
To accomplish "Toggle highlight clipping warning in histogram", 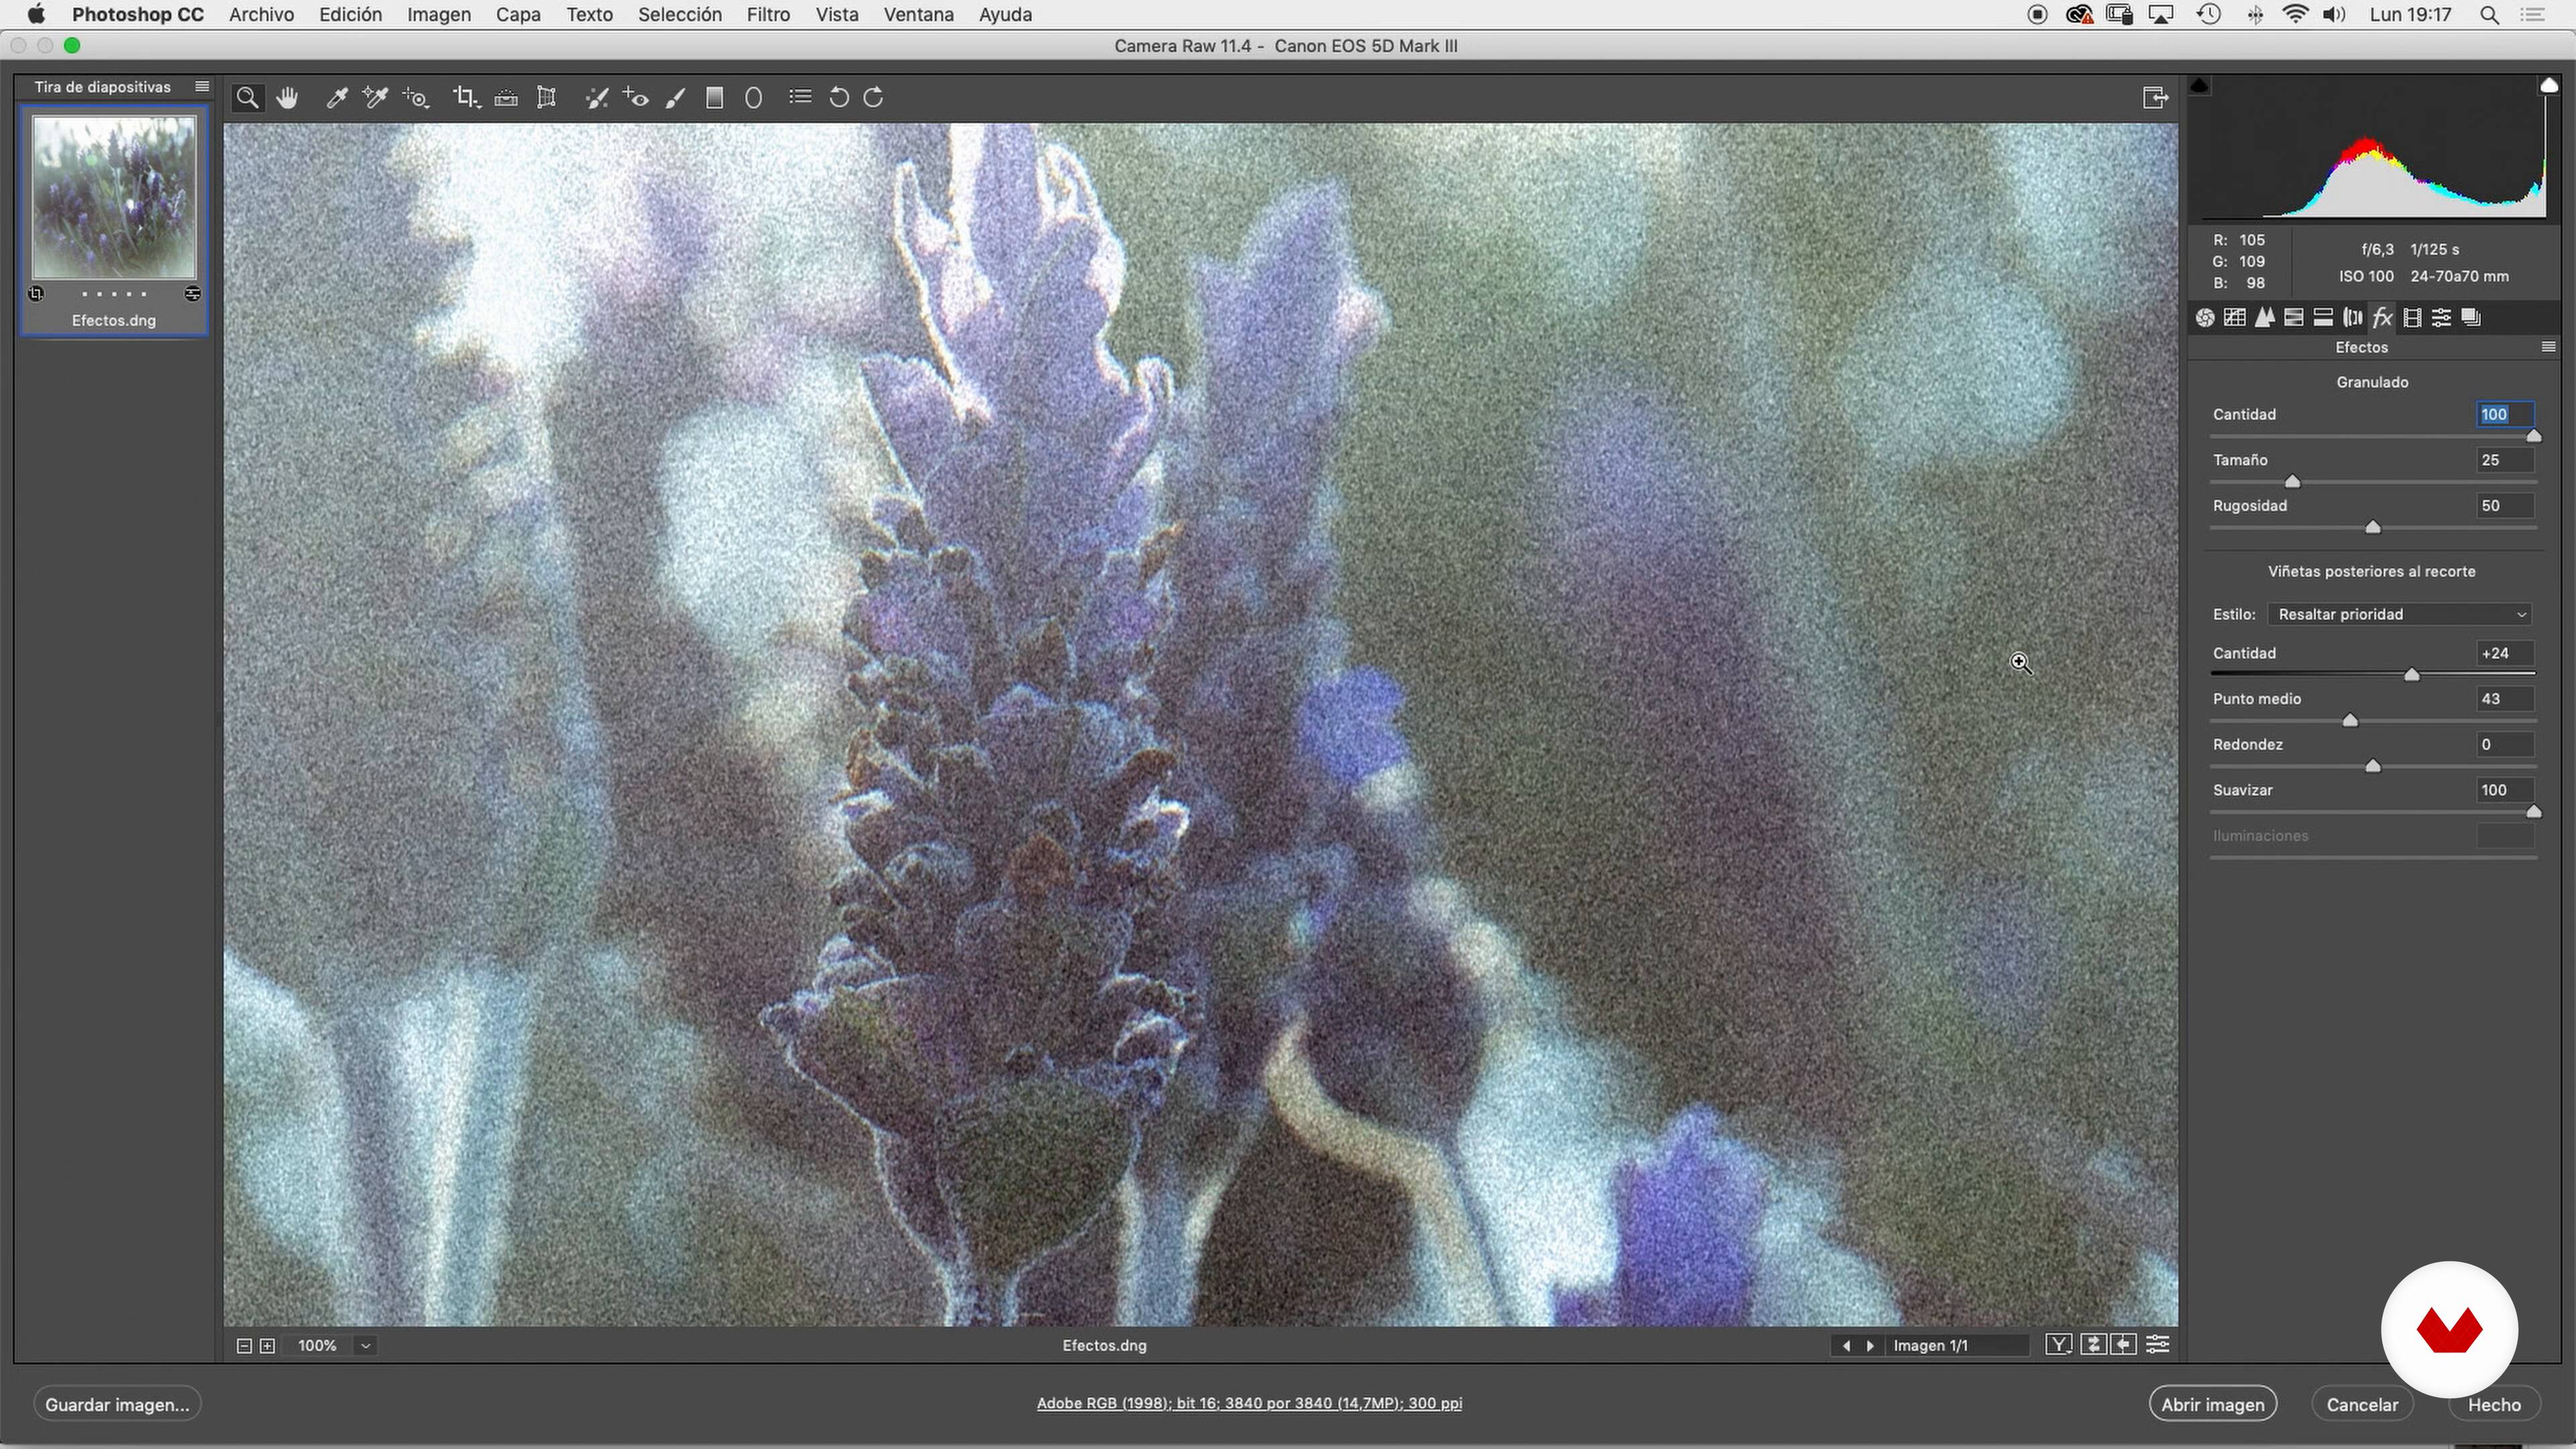I will click(2549, 86).
